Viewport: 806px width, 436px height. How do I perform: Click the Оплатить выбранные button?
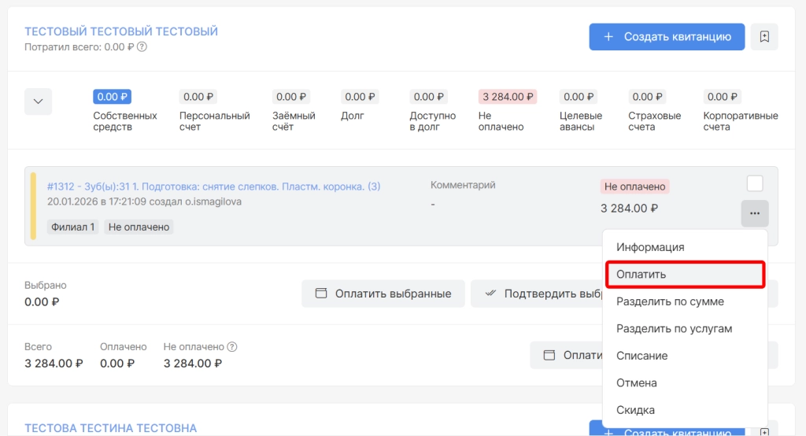pos(383,294)
